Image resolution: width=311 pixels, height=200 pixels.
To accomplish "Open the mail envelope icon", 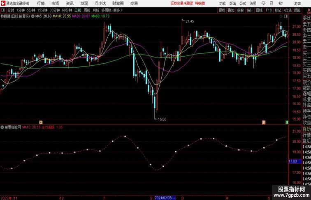I will click(281, 3).
